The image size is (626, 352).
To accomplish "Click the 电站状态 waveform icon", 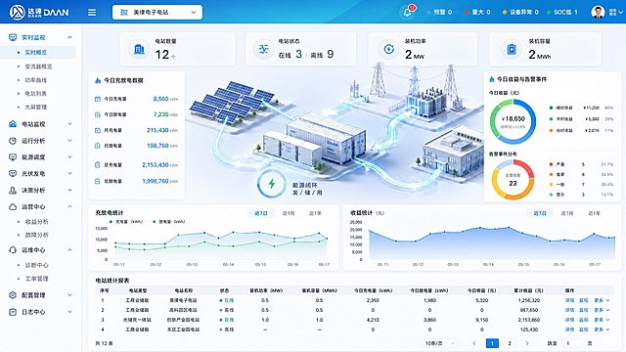I will click(263, 49).
